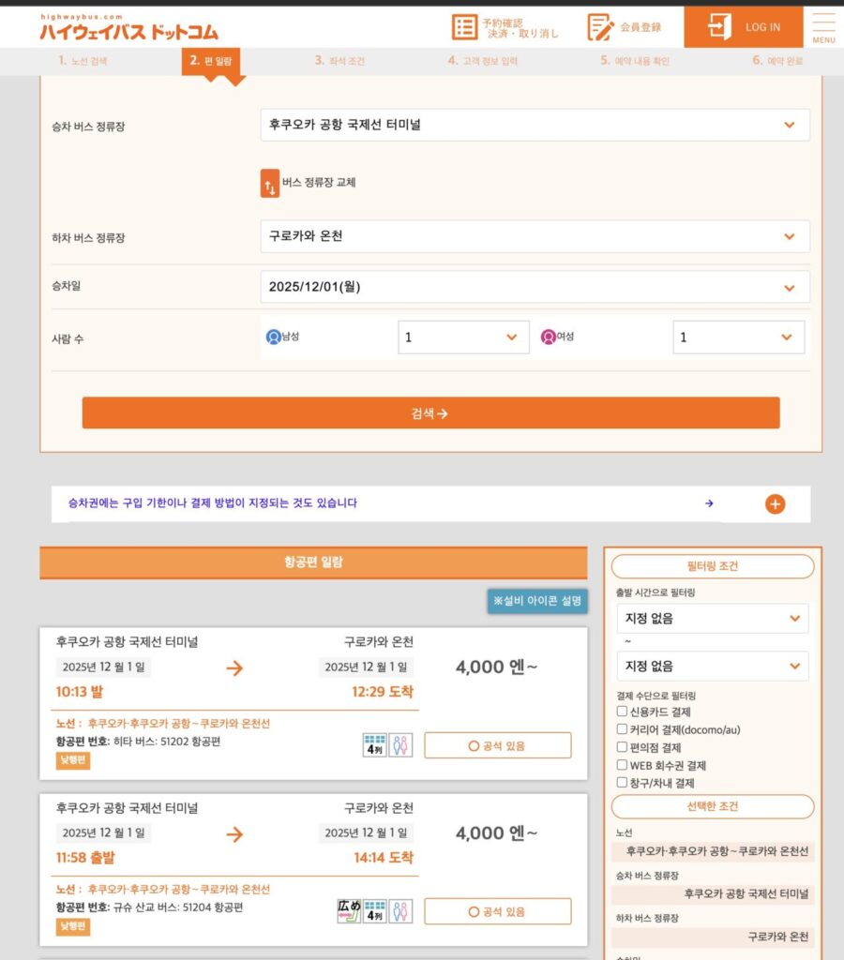Check the 커리어 결제(docomo/au) option

pyautogui.click(x=622, y=729)
